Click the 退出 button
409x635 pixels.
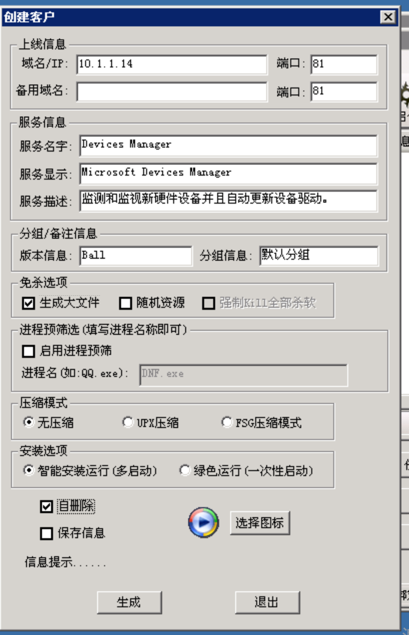(268, 602)
